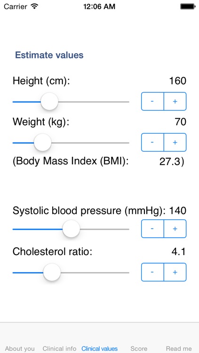Reduce cholesterol ratio with minus stepper
This screenshot has width=199, height=353.
pos(152,272)
